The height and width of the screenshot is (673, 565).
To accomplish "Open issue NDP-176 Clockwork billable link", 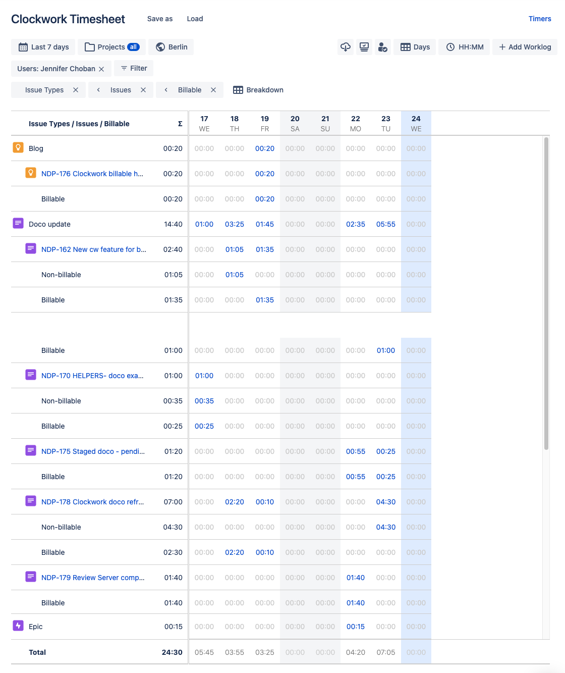I will [92, 174].
